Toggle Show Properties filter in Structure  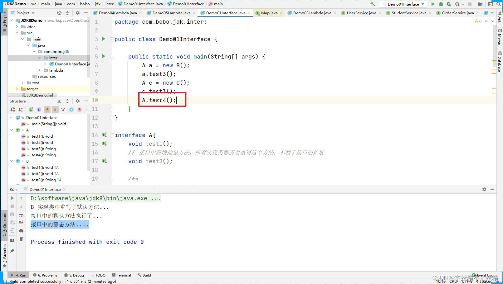pos(39,109)
